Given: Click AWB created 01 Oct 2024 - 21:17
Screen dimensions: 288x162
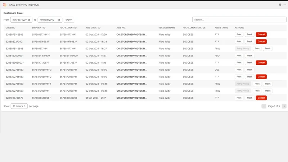Looking at the screenshot, I should (96, 98).
